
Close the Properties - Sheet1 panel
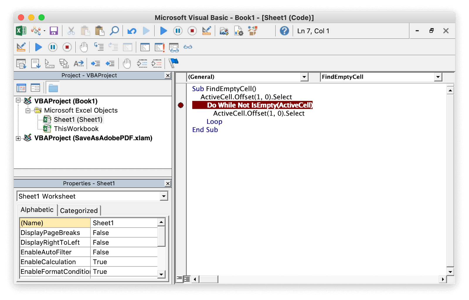(168, 184)
